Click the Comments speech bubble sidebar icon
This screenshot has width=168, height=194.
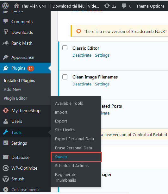[6, 21]
